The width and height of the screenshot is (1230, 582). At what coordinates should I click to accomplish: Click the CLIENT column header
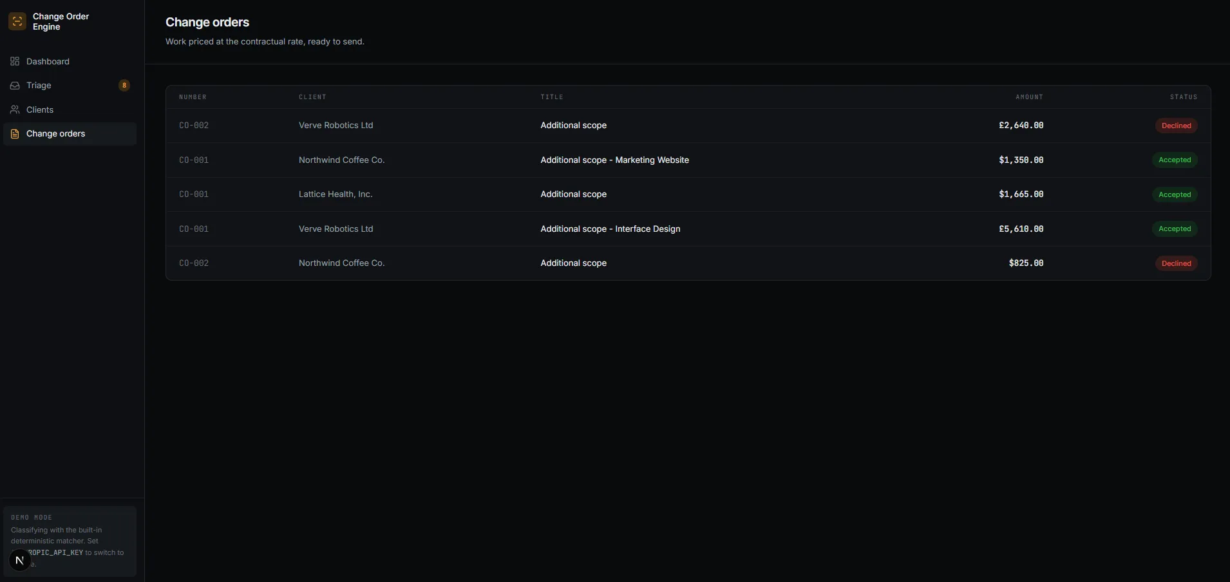(312, 97)
